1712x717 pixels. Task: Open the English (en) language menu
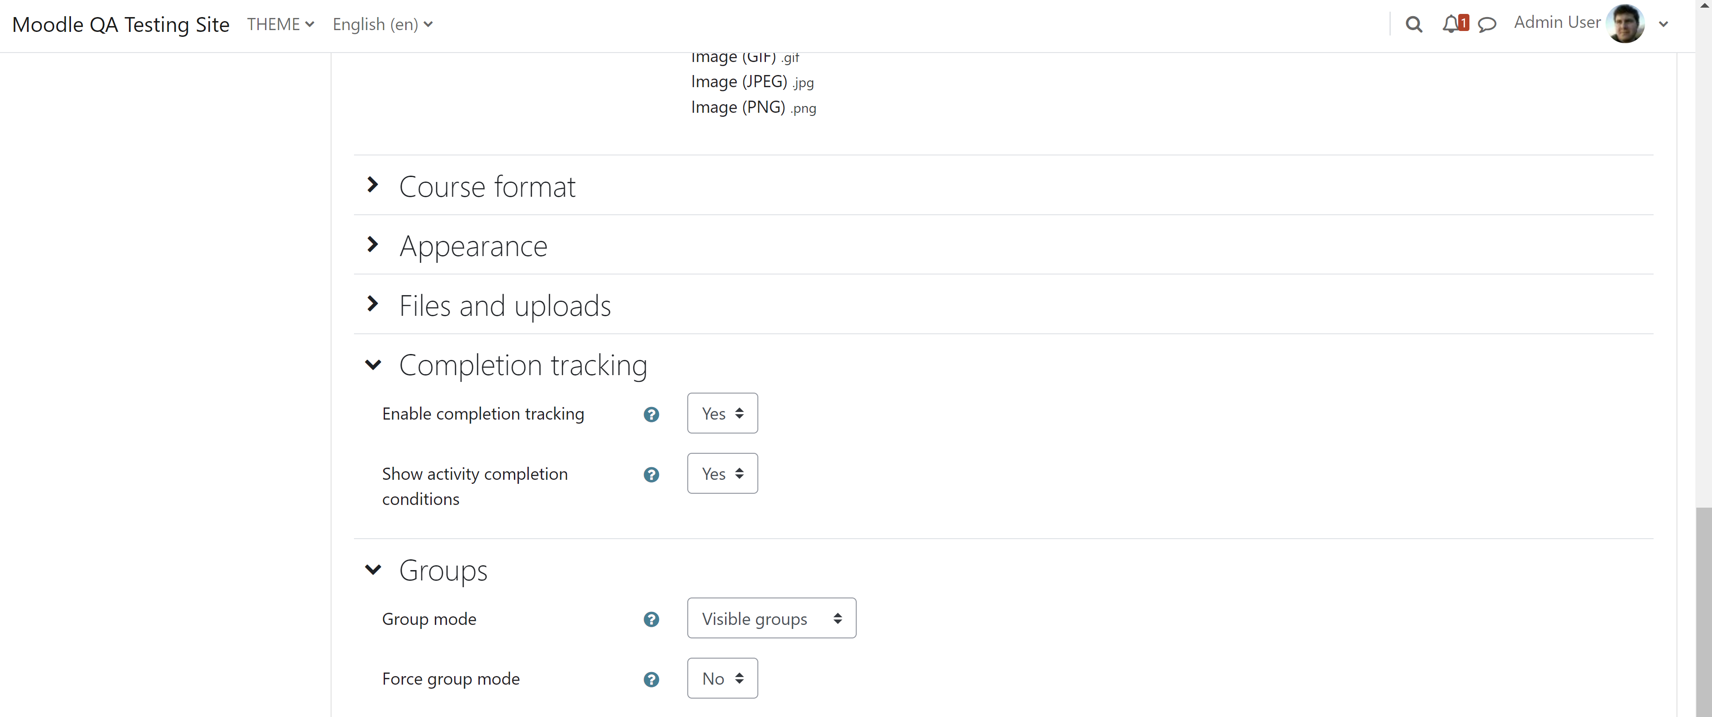click(383, 25)
